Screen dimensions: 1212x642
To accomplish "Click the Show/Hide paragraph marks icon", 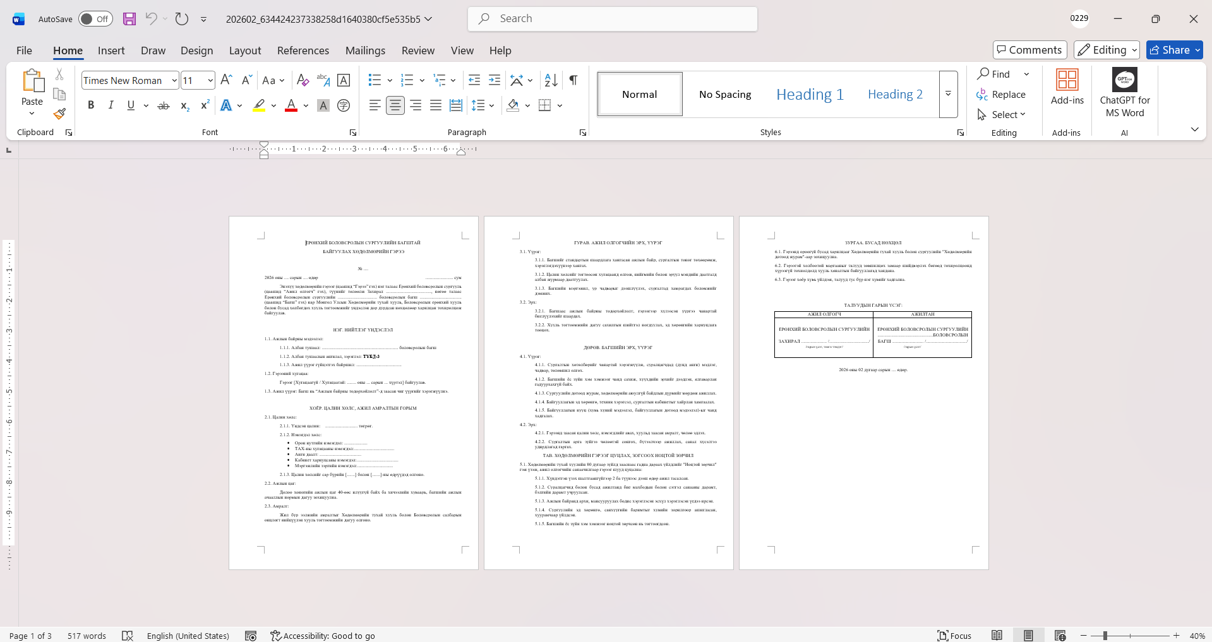I will [x=573, y=80].
